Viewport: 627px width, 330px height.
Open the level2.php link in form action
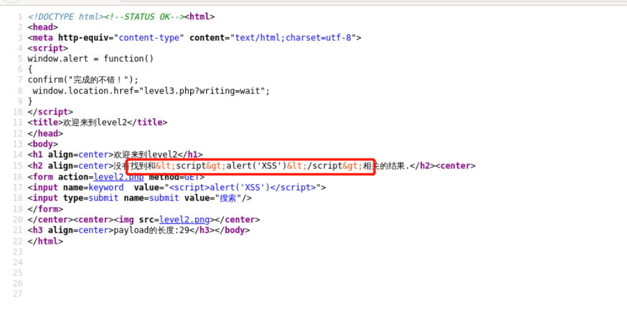point(119,177)
